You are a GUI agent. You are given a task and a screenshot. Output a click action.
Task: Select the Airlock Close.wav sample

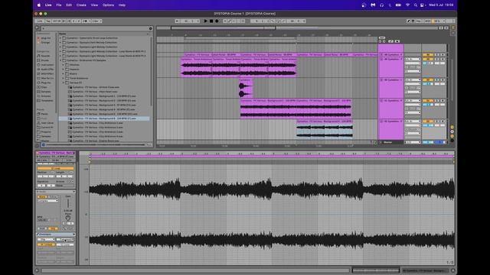96,87
